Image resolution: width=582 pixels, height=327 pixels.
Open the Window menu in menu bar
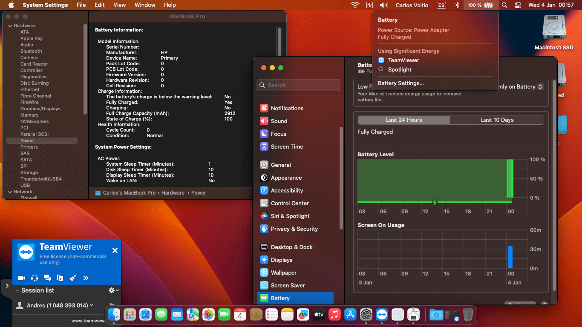coord(145,5)
